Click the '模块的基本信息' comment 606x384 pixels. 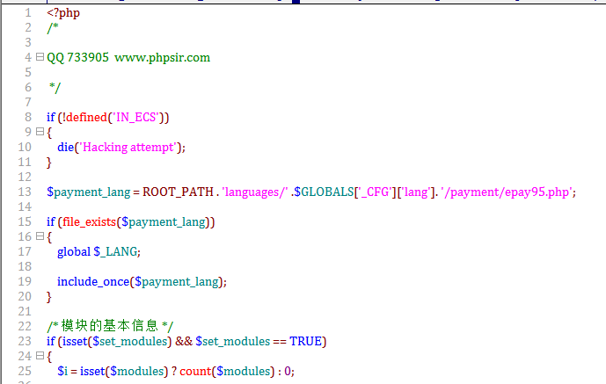point(110,326)
